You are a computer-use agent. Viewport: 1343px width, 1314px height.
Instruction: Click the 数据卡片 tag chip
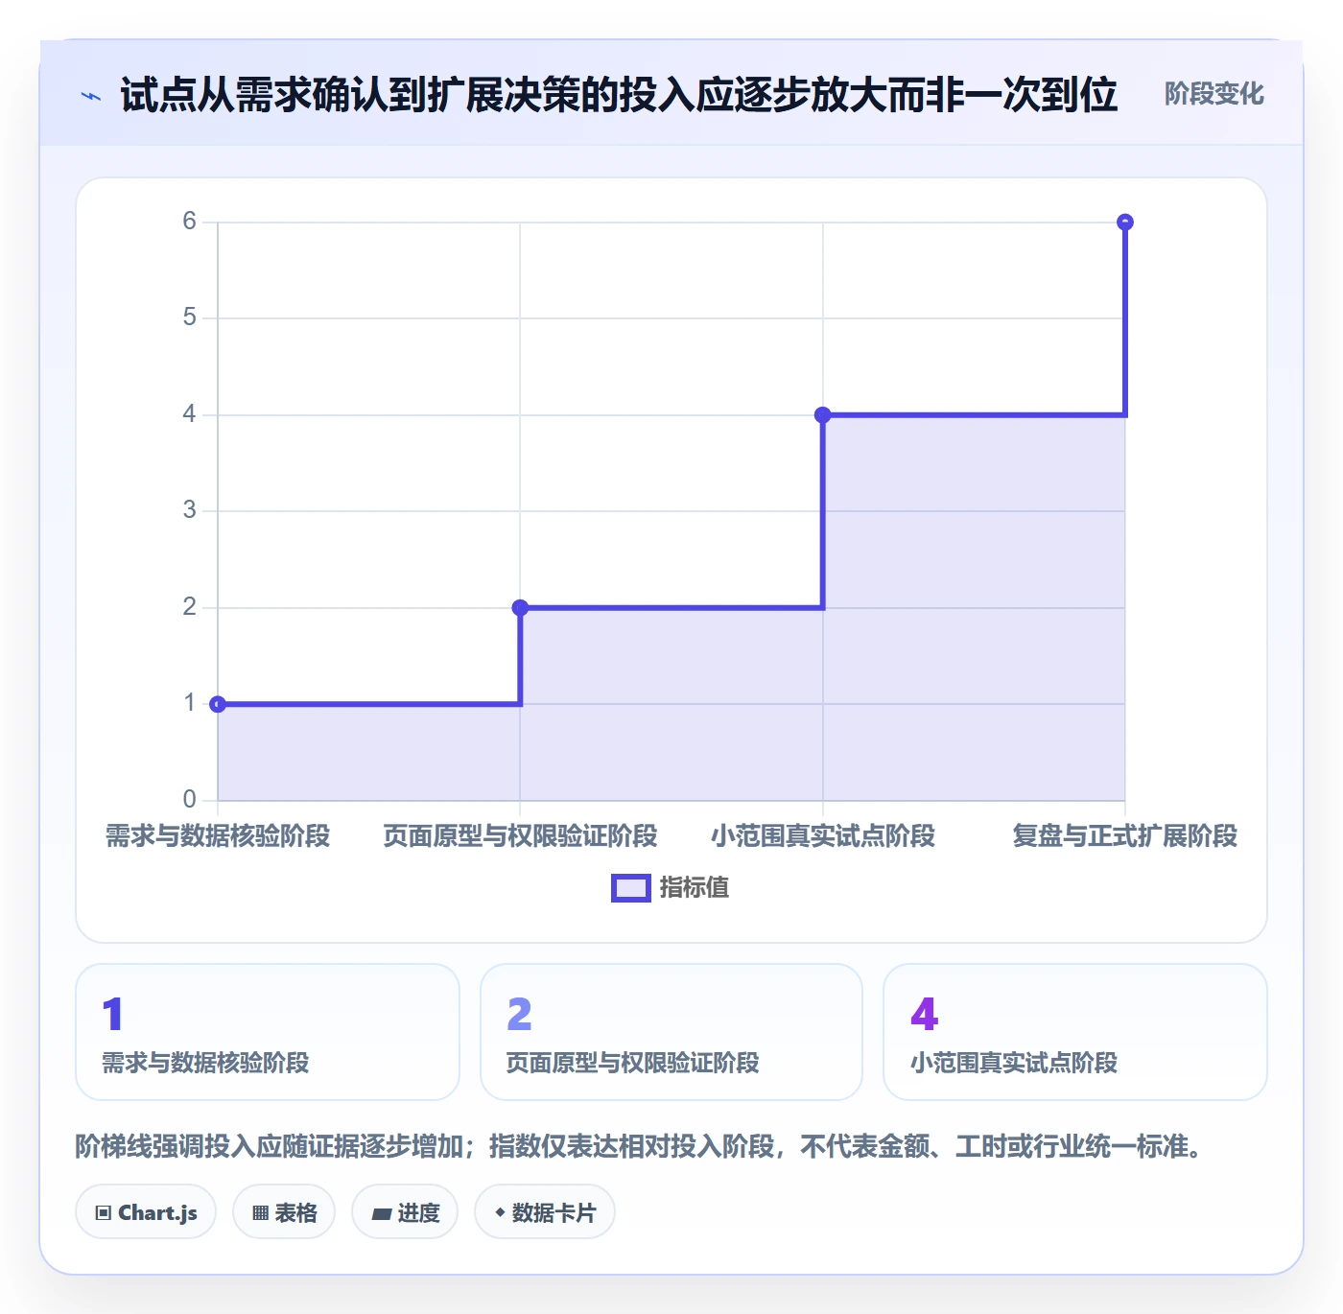(x=545, y=1212)
